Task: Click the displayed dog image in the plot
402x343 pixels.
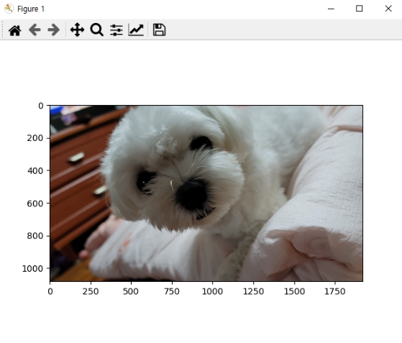Action: 206,193
